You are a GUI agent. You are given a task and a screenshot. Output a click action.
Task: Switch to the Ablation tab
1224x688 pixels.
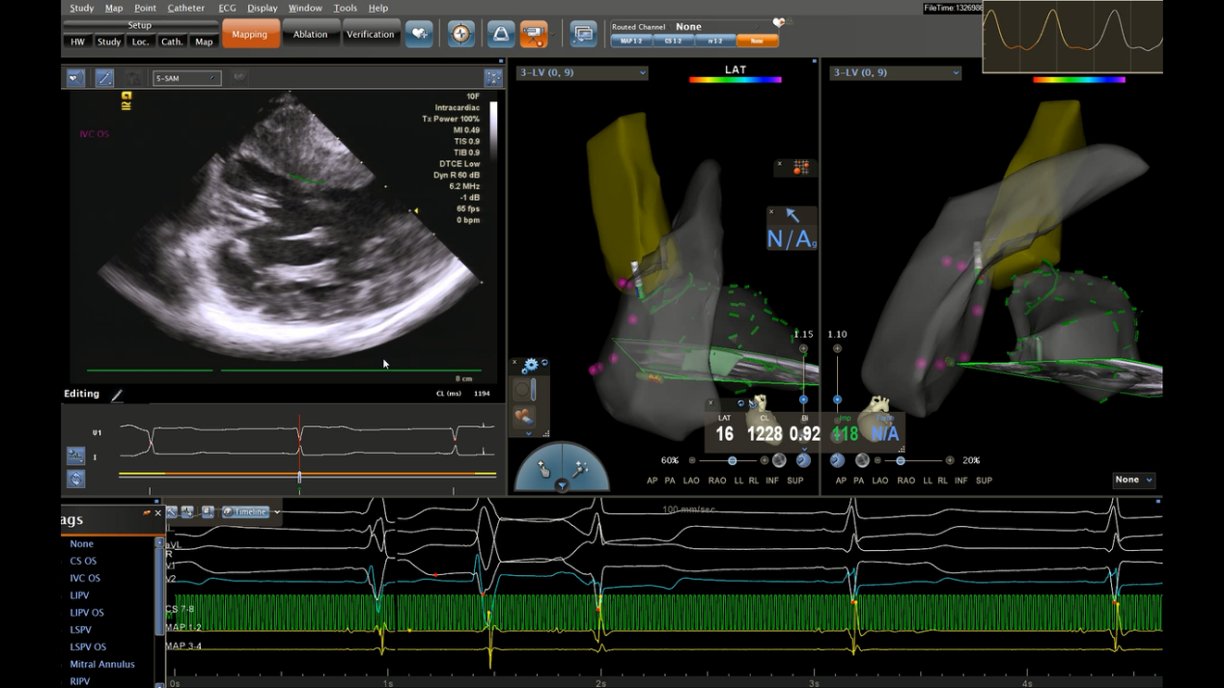pyautogui.click(x=310, y=35)
